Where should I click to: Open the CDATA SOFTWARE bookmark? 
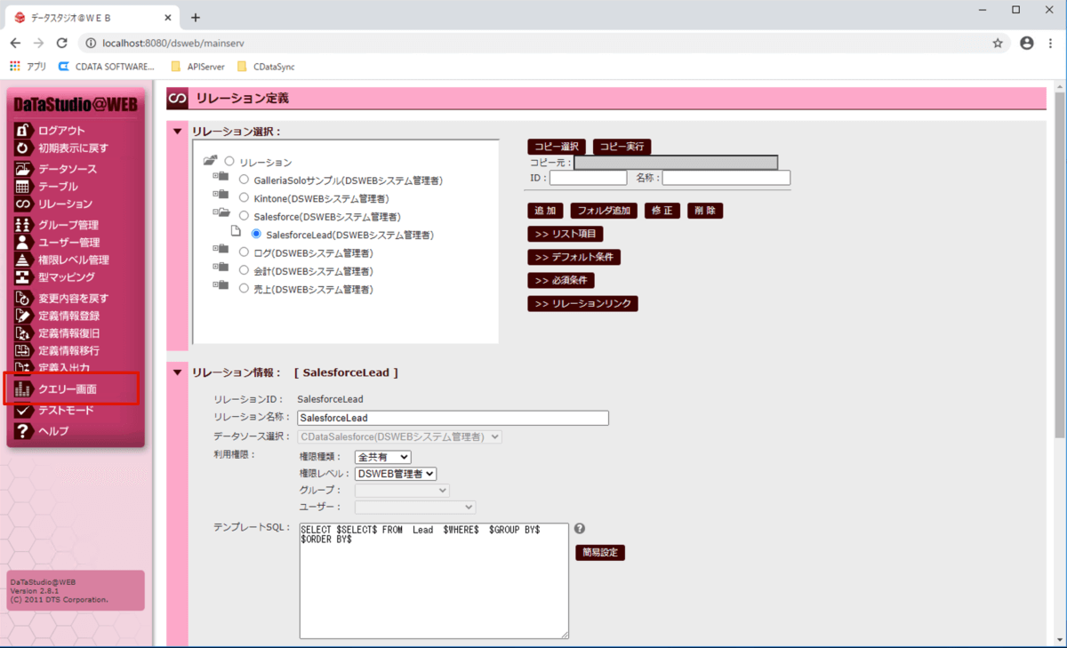coord(106,67)
